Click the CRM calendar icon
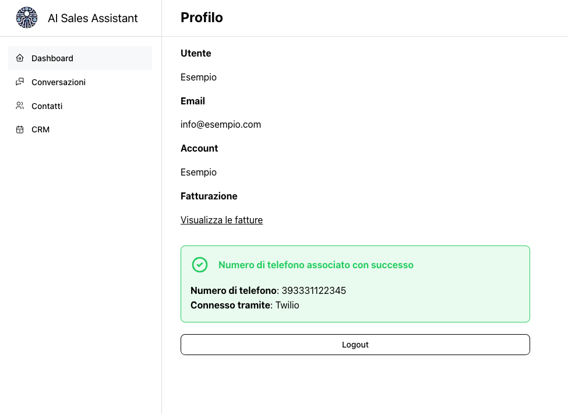568x414 pixels. (x=20, y=129)
